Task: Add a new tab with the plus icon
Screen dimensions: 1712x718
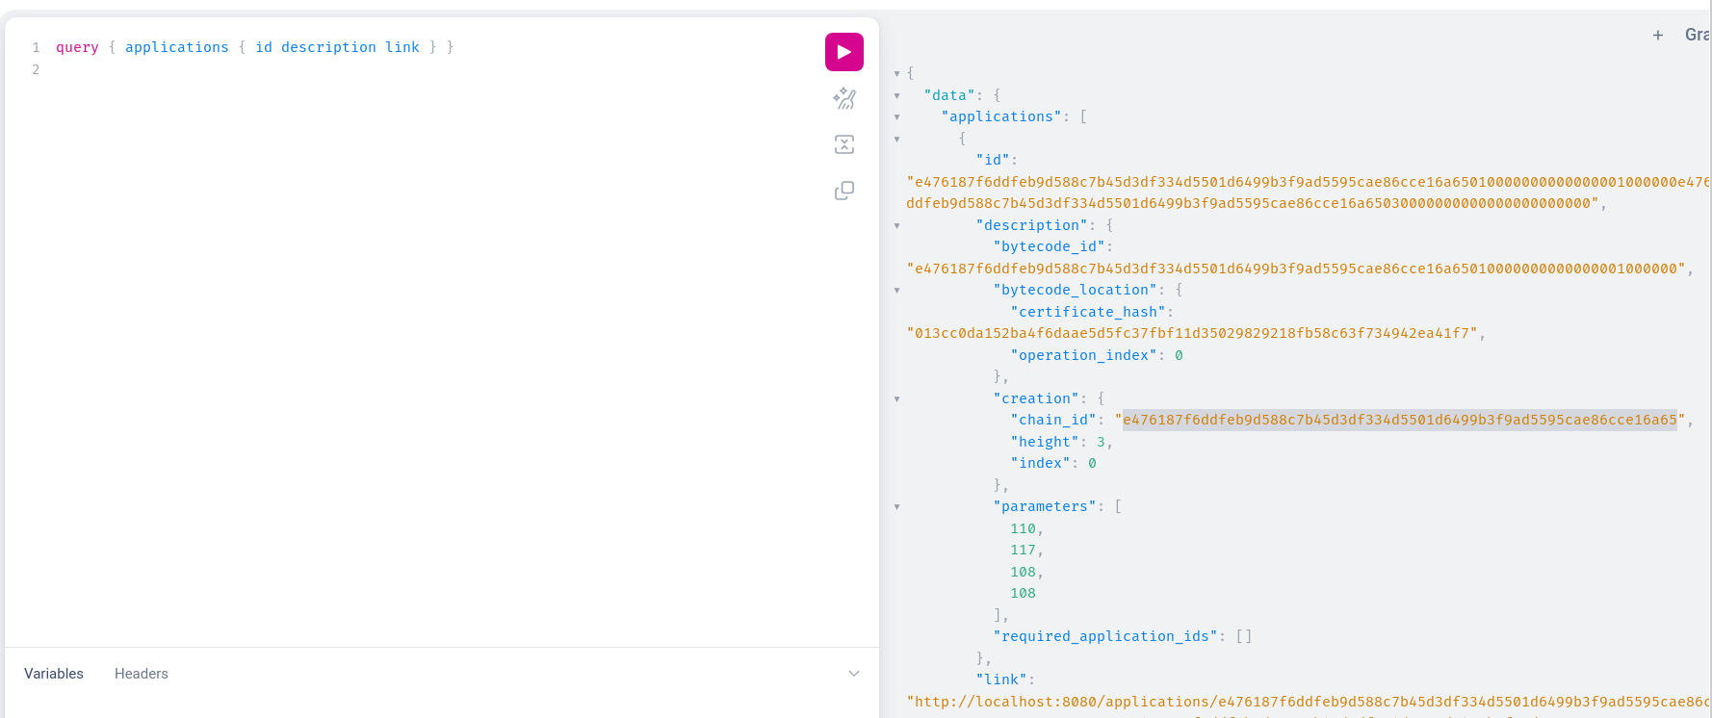Action: pos(1658,35)
